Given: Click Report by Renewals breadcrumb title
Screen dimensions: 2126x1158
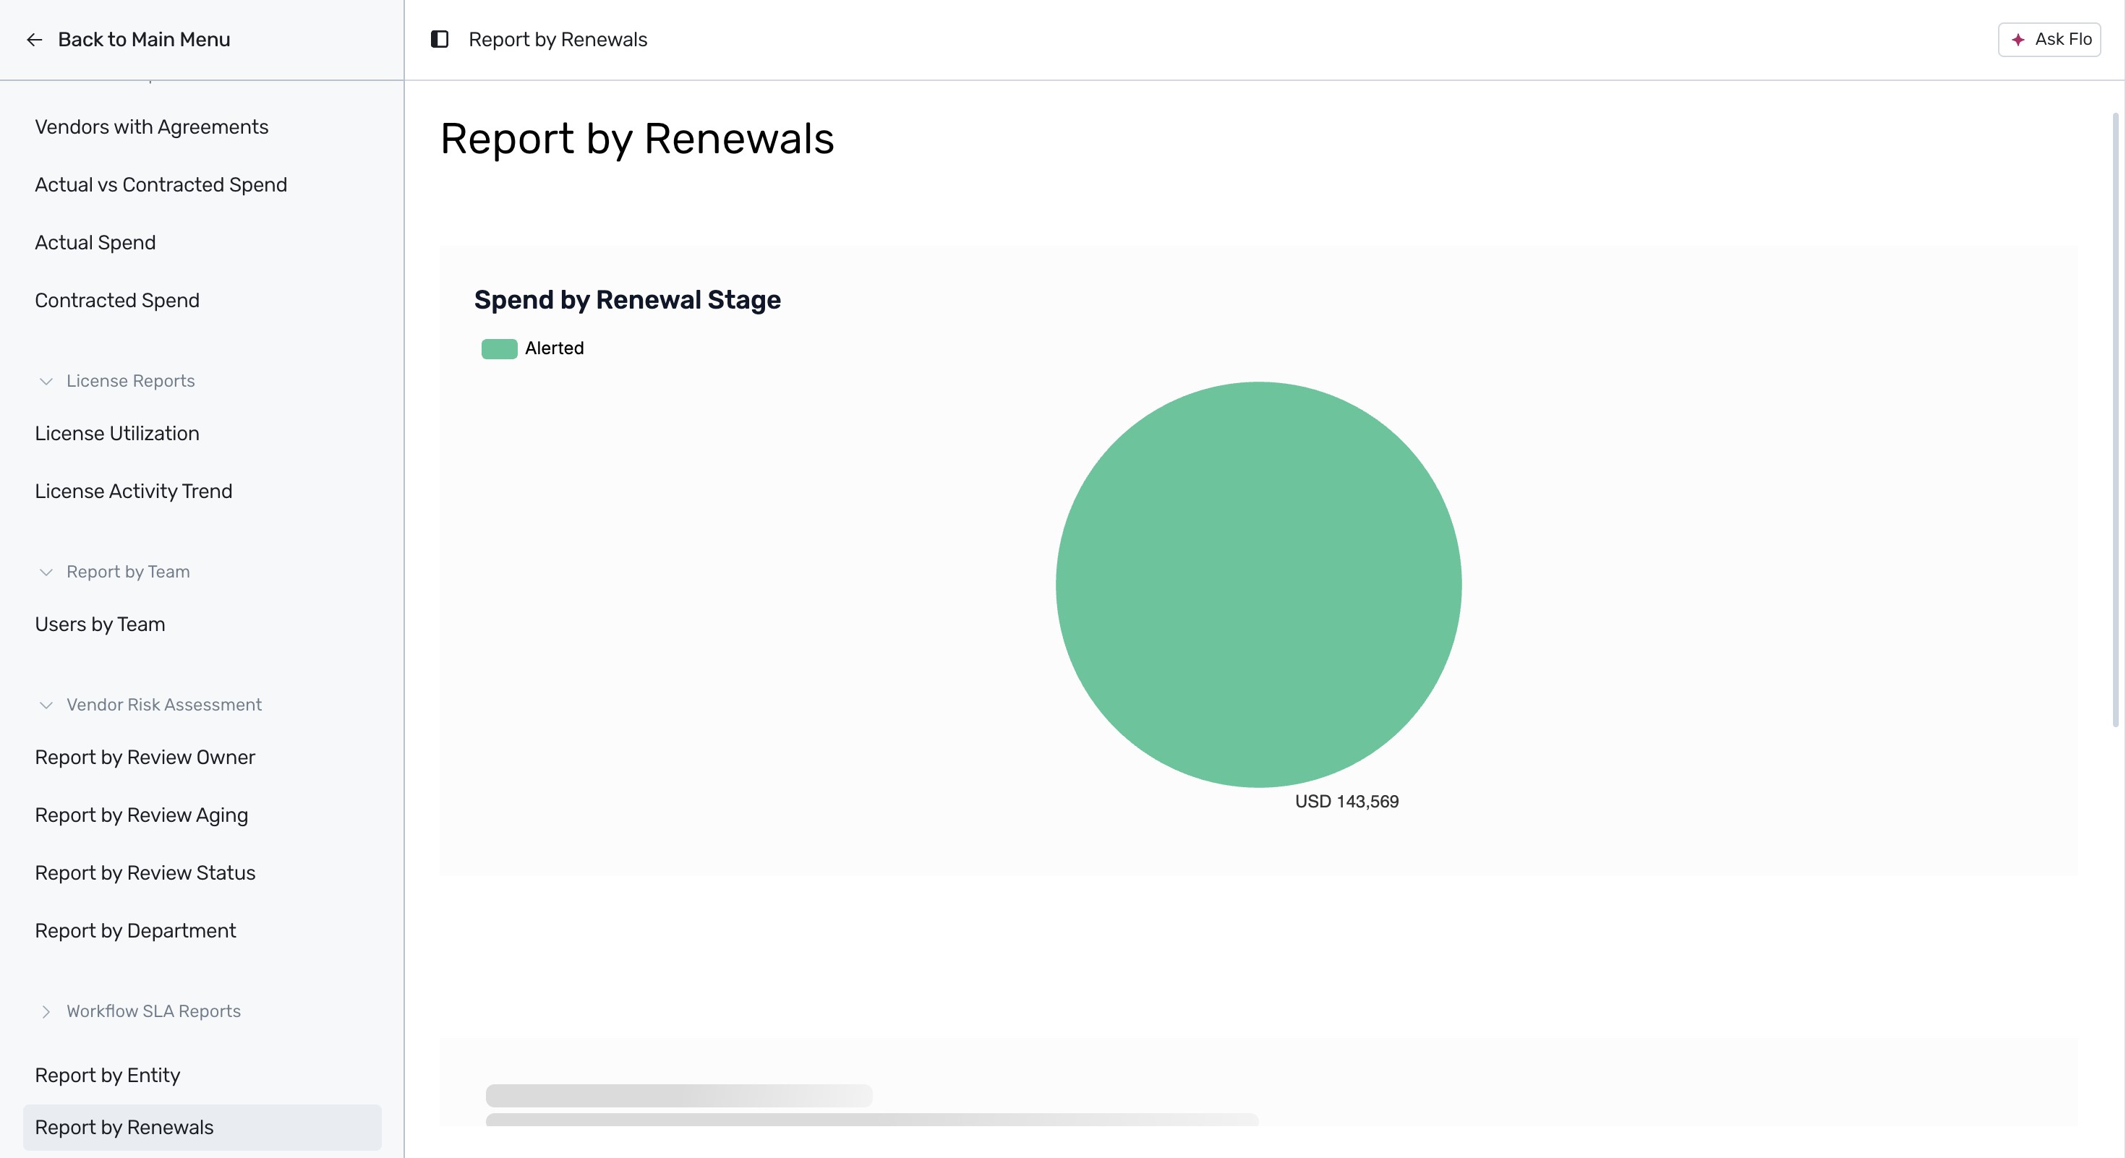Looking at the screenshot, I should (x=558, y=40).
